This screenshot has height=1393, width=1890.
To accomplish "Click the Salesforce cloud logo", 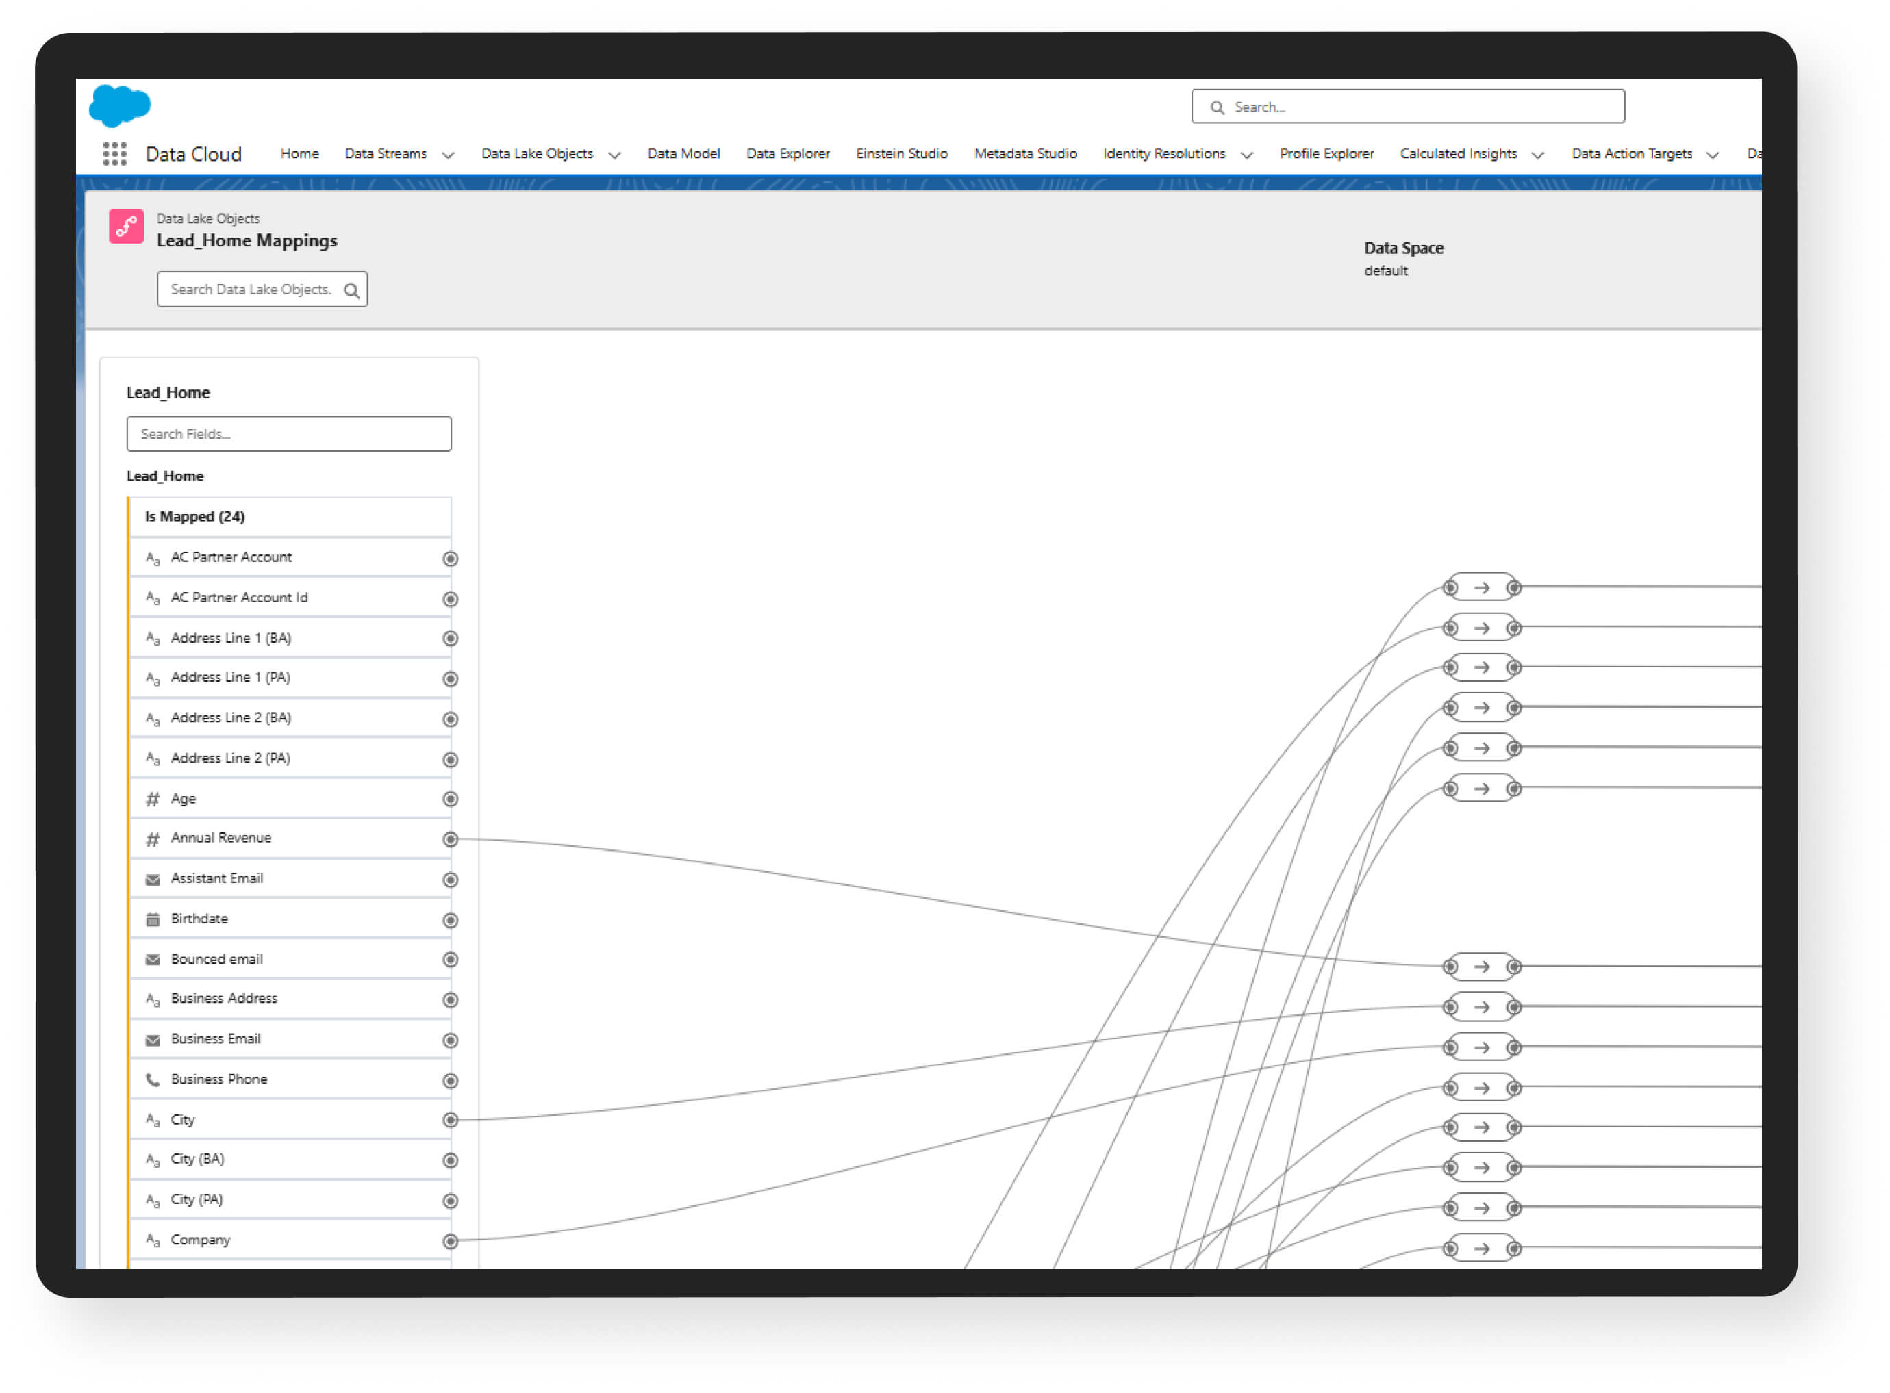I will click(119, 106).
